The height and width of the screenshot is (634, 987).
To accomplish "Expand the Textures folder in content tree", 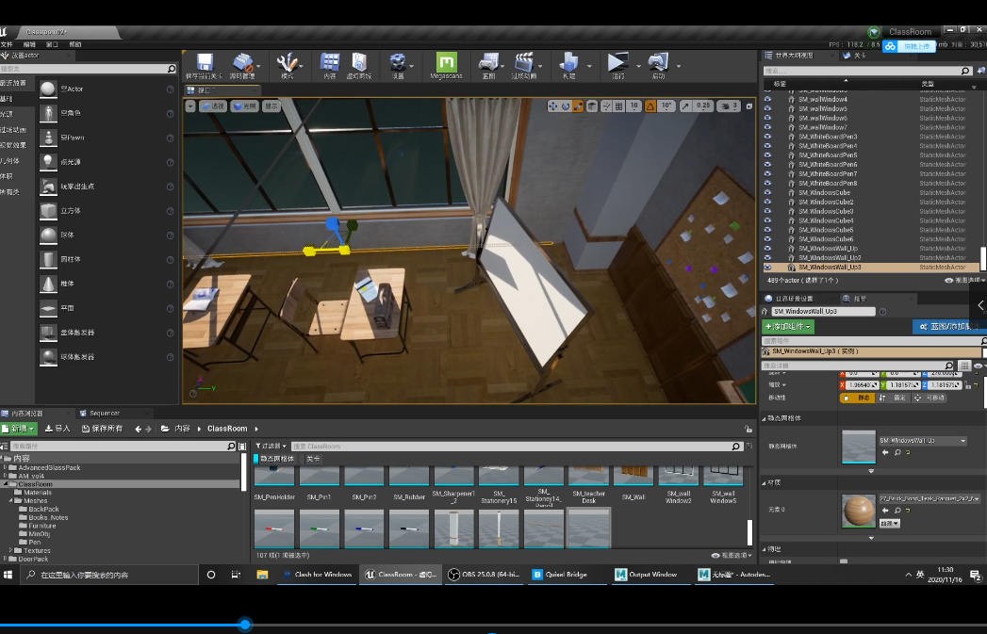I will (10, 550).
